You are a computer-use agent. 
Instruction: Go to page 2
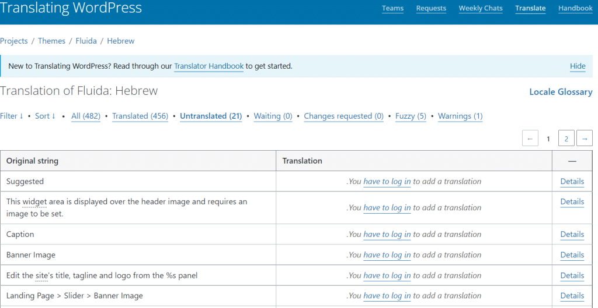pyautogui.click(x=566, y=139)
